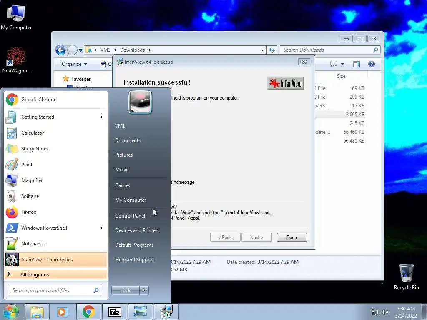Click the Search Downloads magnifier icon
The image size is (427, 320).
tap(375, 50)
